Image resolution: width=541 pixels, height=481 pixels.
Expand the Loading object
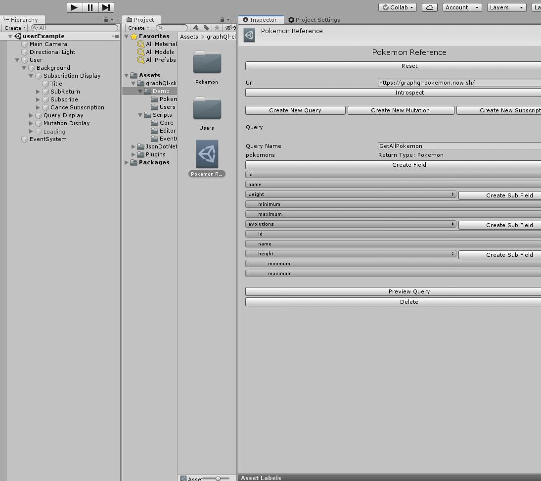[x=31, y=131]
